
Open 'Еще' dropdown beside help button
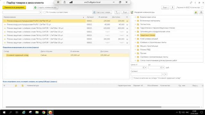[x=165, y=8]
